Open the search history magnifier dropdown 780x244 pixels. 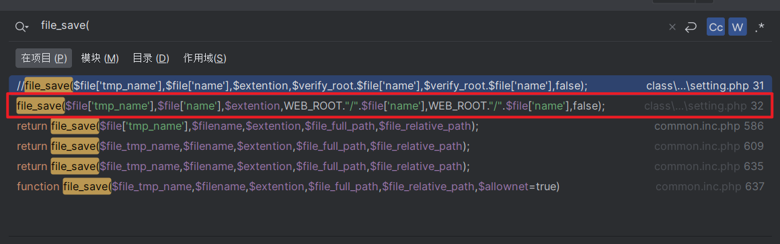pos(22,27)
